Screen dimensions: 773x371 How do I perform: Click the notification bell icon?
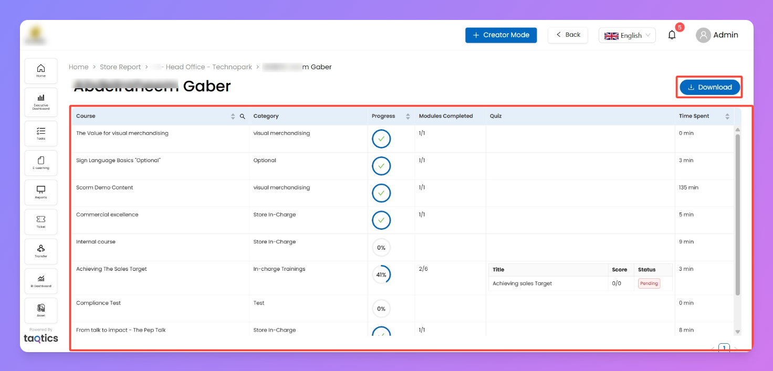click(672, 35)
